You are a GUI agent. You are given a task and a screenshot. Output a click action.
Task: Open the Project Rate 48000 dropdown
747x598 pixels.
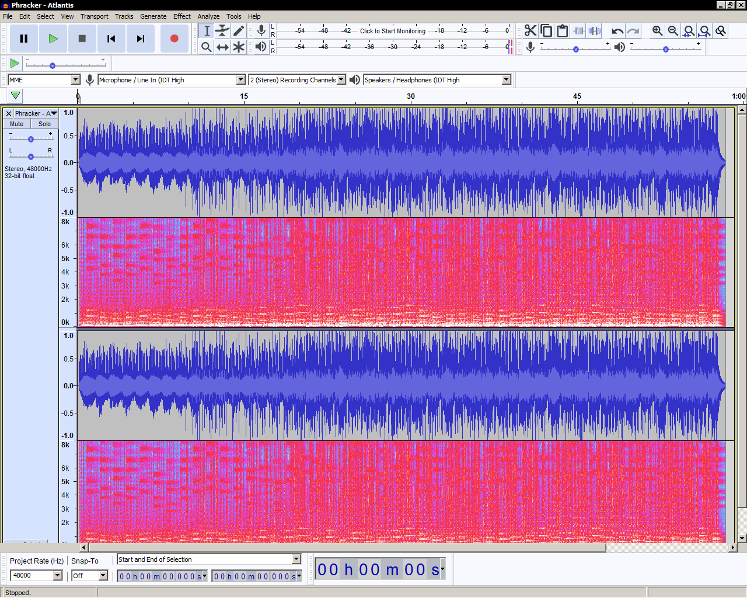(x=58, y=575)
